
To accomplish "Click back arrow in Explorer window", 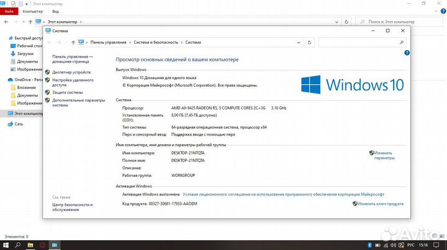I will click(6, 22).
